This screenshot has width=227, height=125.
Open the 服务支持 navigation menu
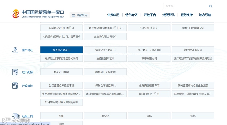pyautogui.click(x=187, y=15)
